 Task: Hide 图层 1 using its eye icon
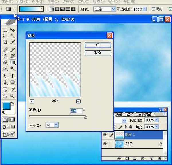coord(105,134)
